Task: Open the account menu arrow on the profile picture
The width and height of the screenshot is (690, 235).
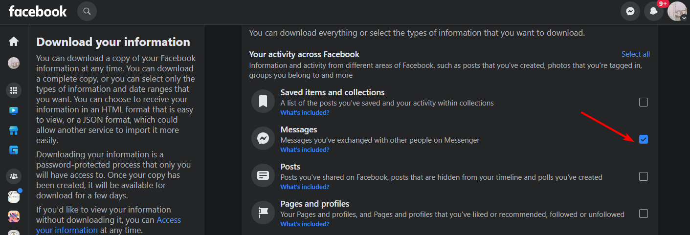Action: click(x=684, y=18)
